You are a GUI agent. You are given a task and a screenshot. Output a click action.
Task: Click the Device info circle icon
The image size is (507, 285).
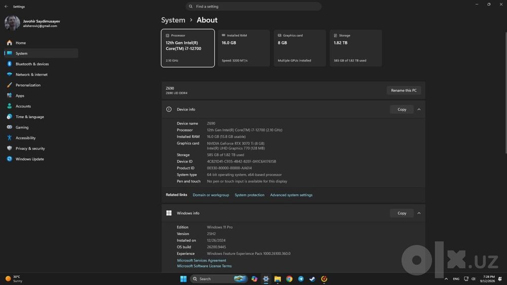click(x=169, y=110)
